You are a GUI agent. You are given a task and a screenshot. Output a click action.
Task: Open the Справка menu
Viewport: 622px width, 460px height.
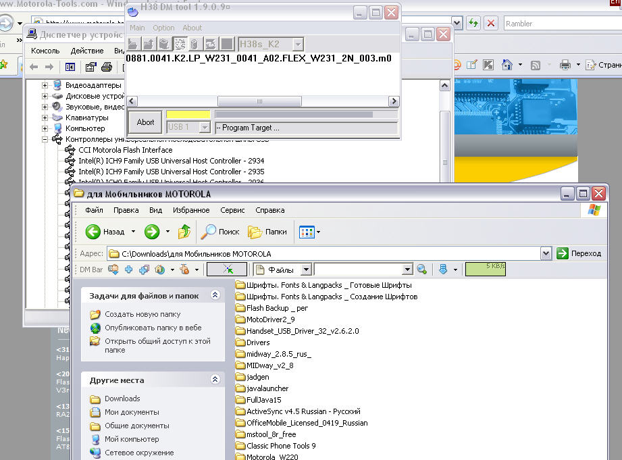(x=269, y=210)
